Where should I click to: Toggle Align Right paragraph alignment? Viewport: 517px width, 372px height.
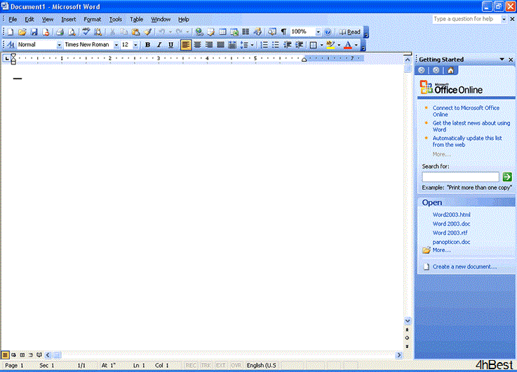coord(209,45)
